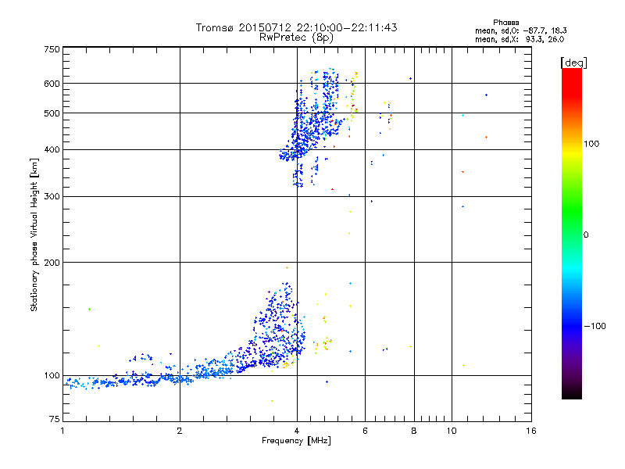Image resolution: width=625 pixels, height=469 pixels.
Task: Click the blue point below 100 km near 5 MHz
Action: click(x=327, y=381)
